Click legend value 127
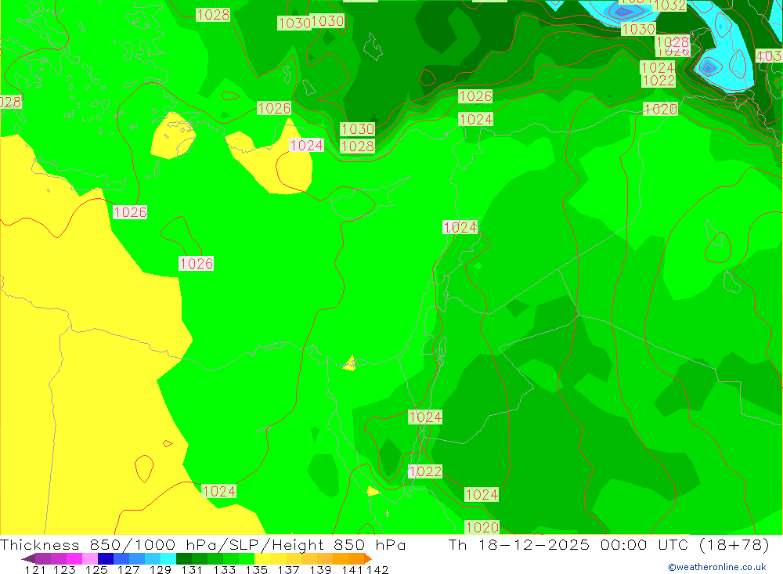The width and height of the screenshot is (783, 574). click(x=128, y=569)
